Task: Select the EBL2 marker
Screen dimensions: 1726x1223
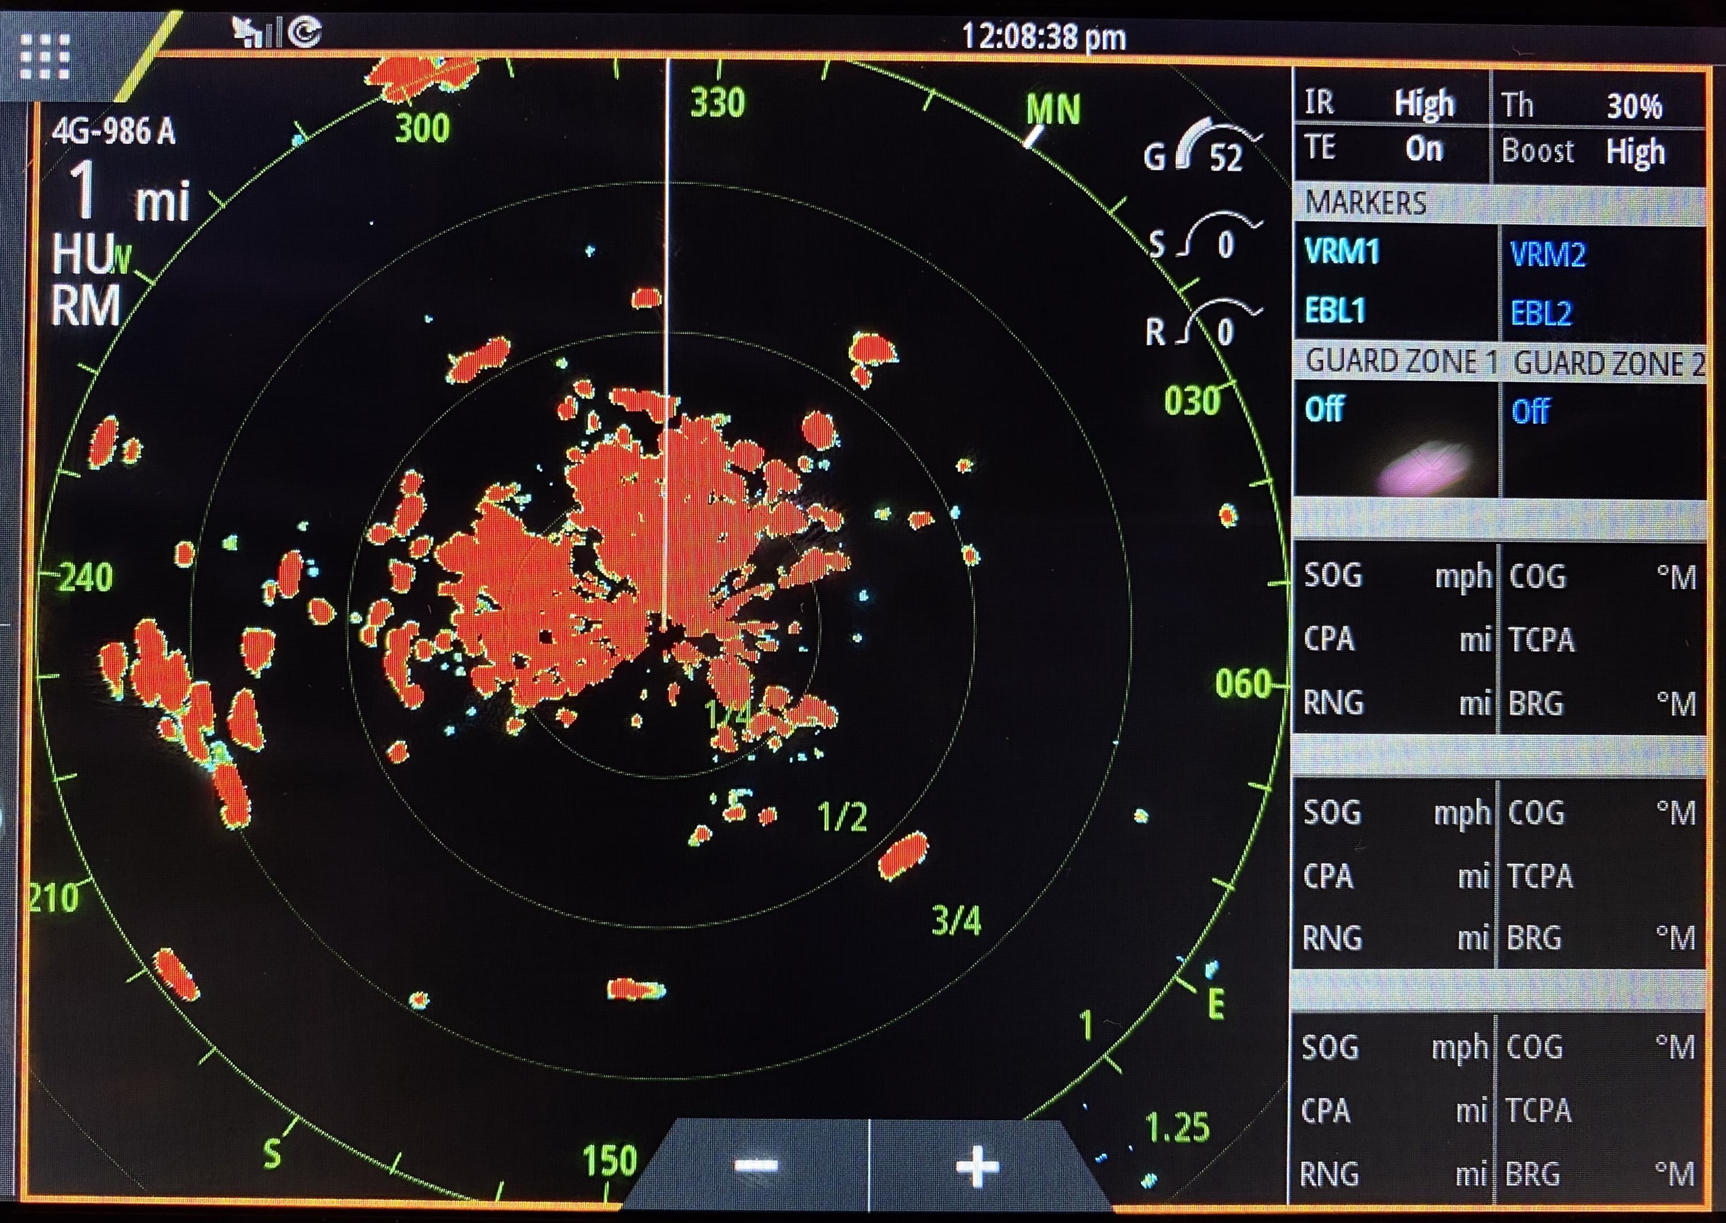Action: point(1541,314)
